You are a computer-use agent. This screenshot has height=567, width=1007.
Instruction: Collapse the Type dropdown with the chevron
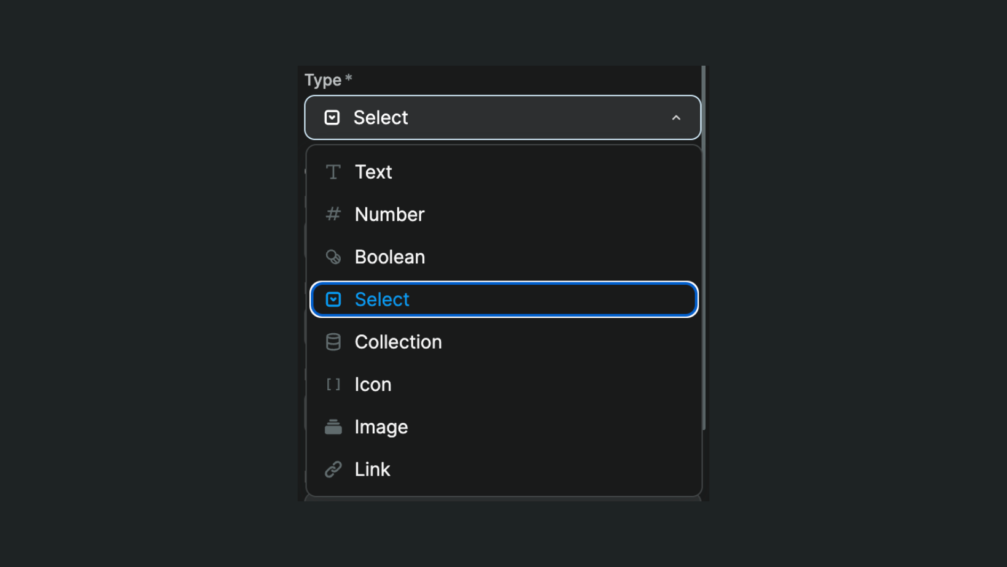point(676,117)
